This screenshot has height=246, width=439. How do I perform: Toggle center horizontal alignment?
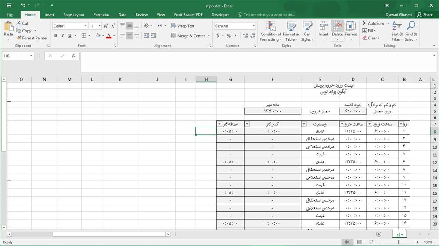point(130,36)
